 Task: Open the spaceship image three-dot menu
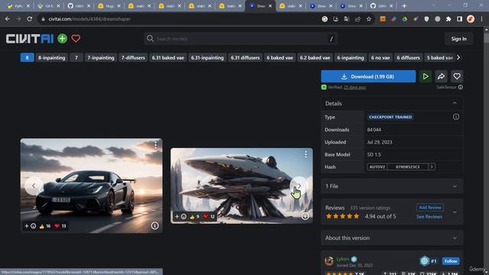(306, 154)
